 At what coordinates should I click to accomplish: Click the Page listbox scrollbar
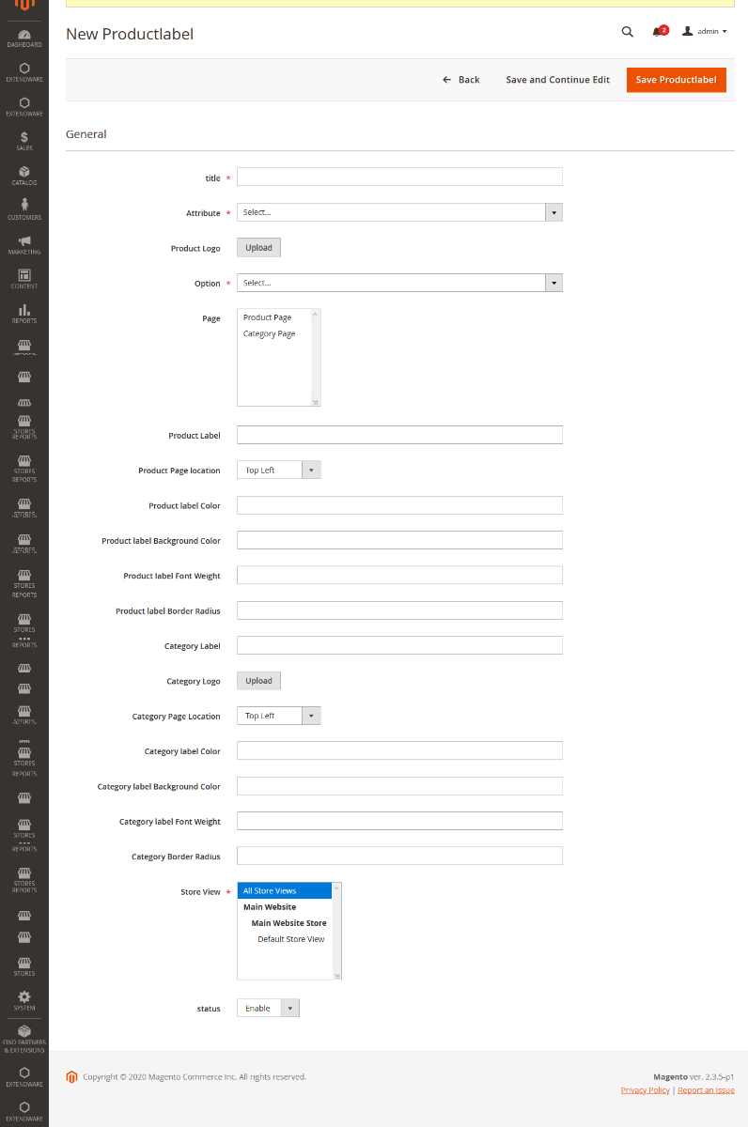316,357
